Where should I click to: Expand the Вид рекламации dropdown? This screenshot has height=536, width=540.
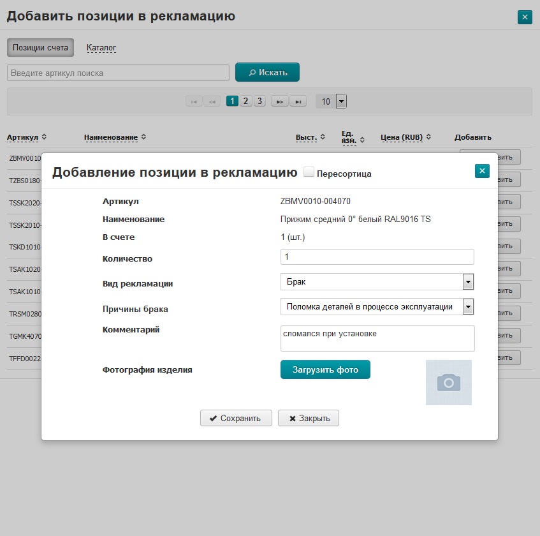[467, 281]
